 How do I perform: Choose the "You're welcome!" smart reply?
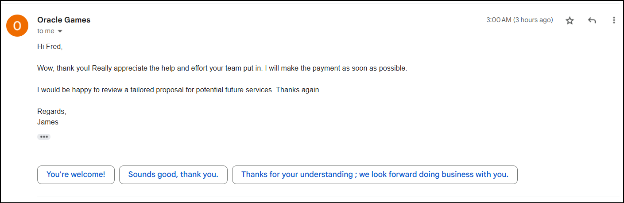point(76,174)
